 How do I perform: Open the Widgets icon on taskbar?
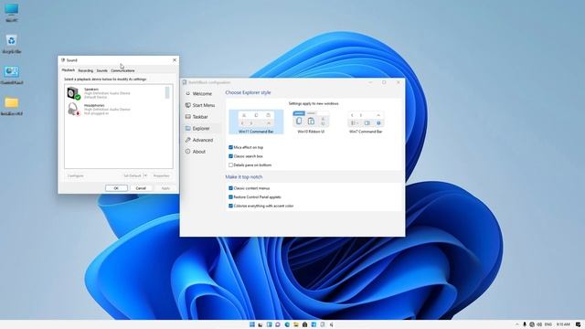[x=270, y=324]
